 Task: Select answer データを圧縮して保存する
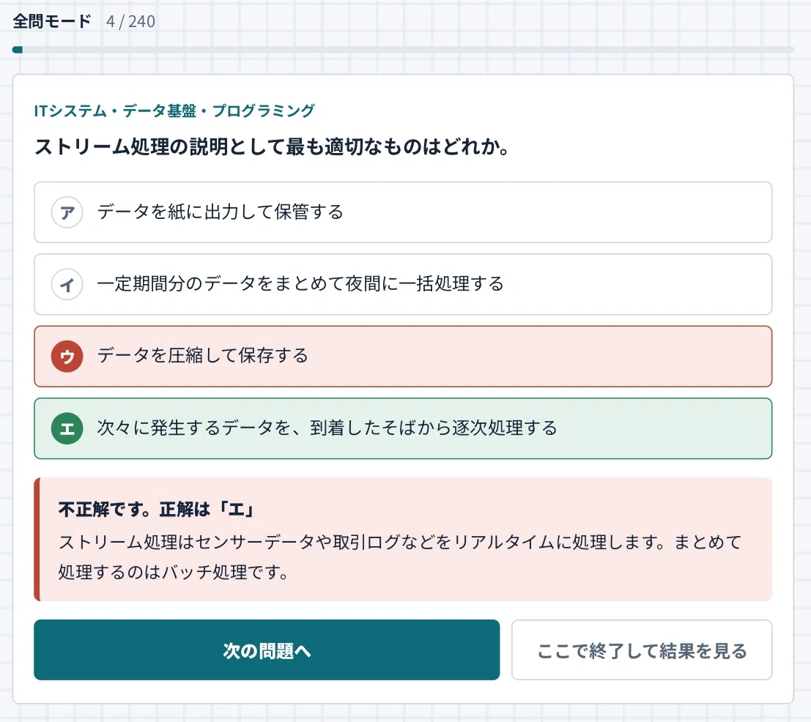[x=403, y=356]
